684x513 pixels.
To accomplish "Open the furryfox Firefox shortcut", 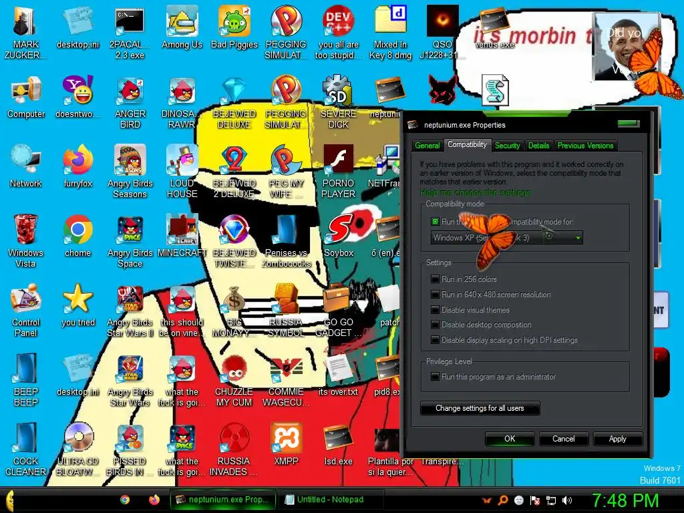I will point(78,166).
